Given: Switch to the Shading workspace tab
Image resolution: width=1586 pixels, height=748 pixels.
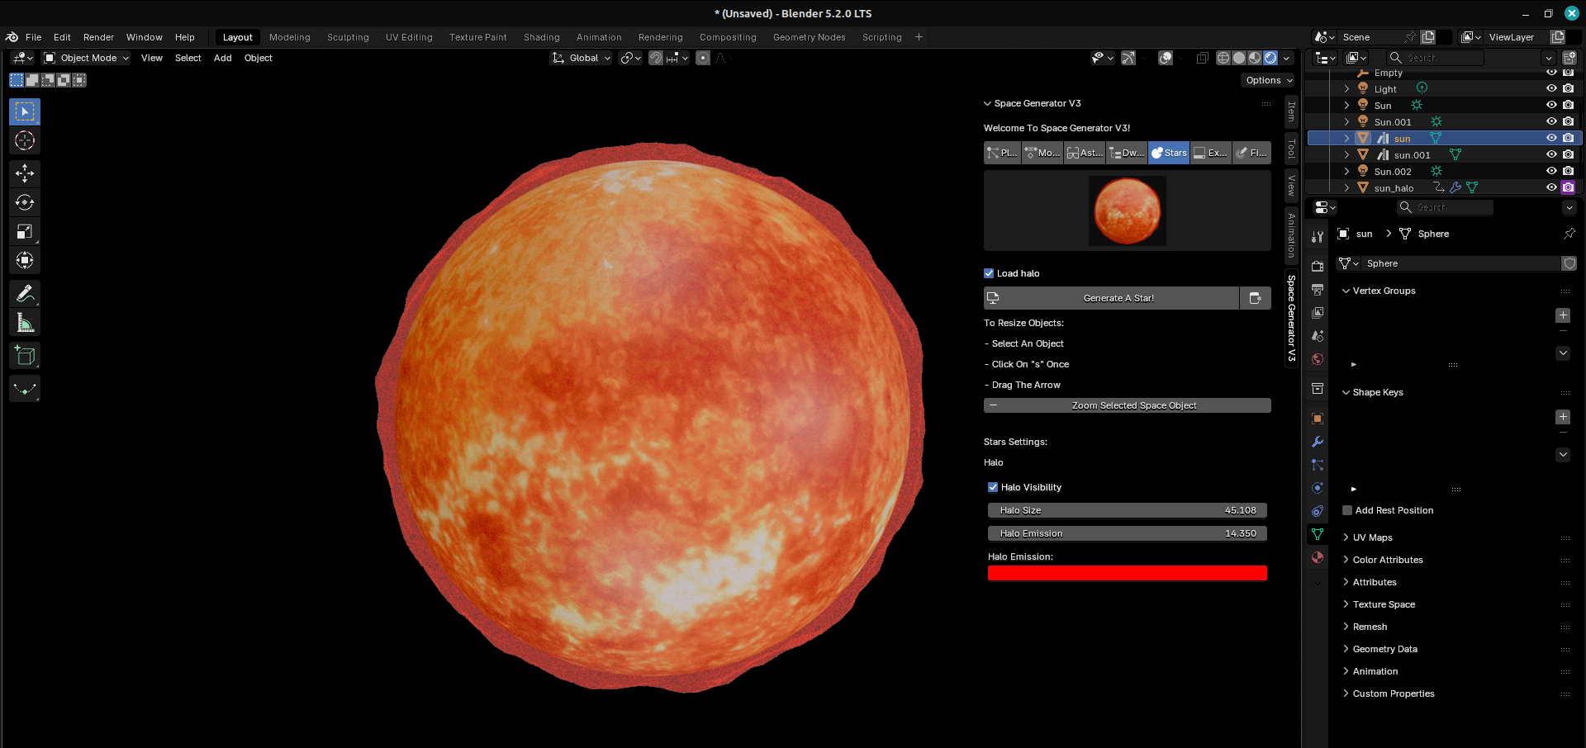Looking at the screenshot, I should [x=541, y=37].
